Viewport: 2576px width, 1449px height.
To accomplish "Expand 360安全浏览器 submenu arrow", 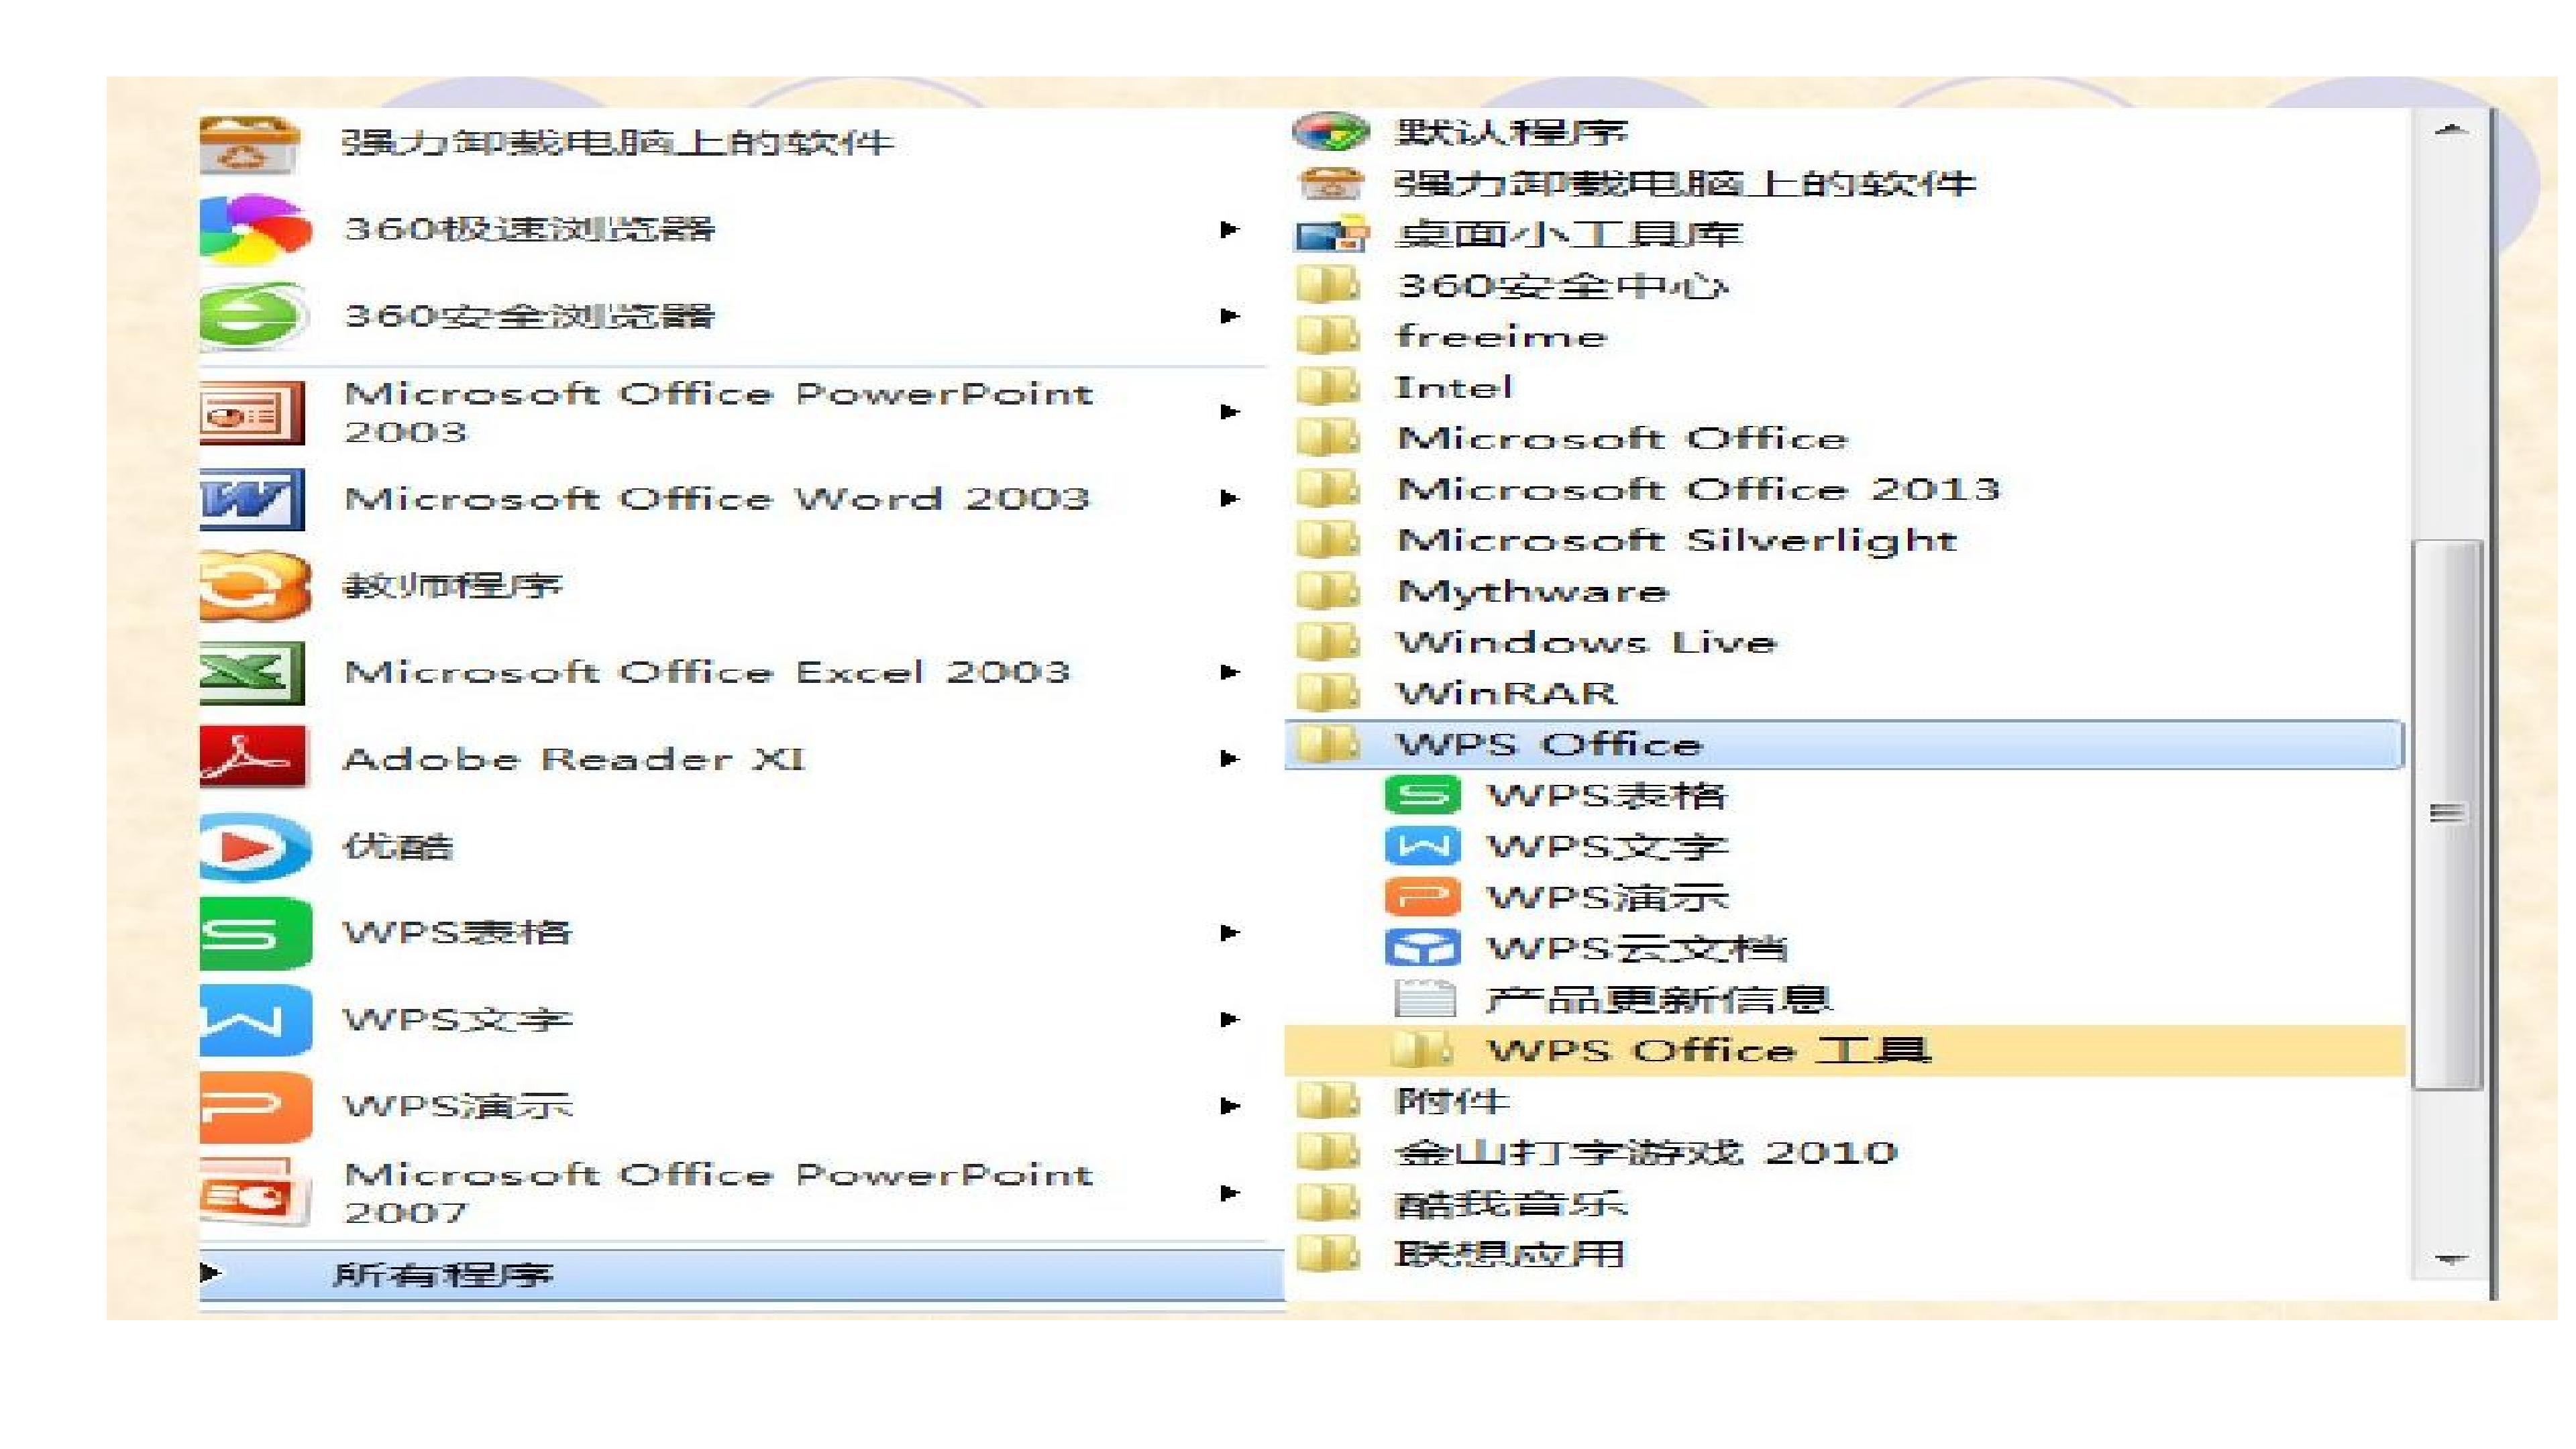I will click(x=1230, y=316).
